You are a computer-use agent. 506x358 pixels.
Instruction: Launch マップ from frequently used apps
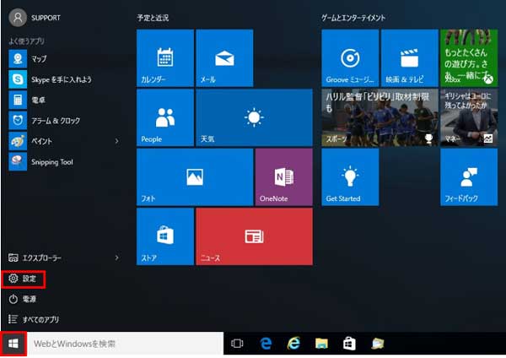tap(65, 59)
